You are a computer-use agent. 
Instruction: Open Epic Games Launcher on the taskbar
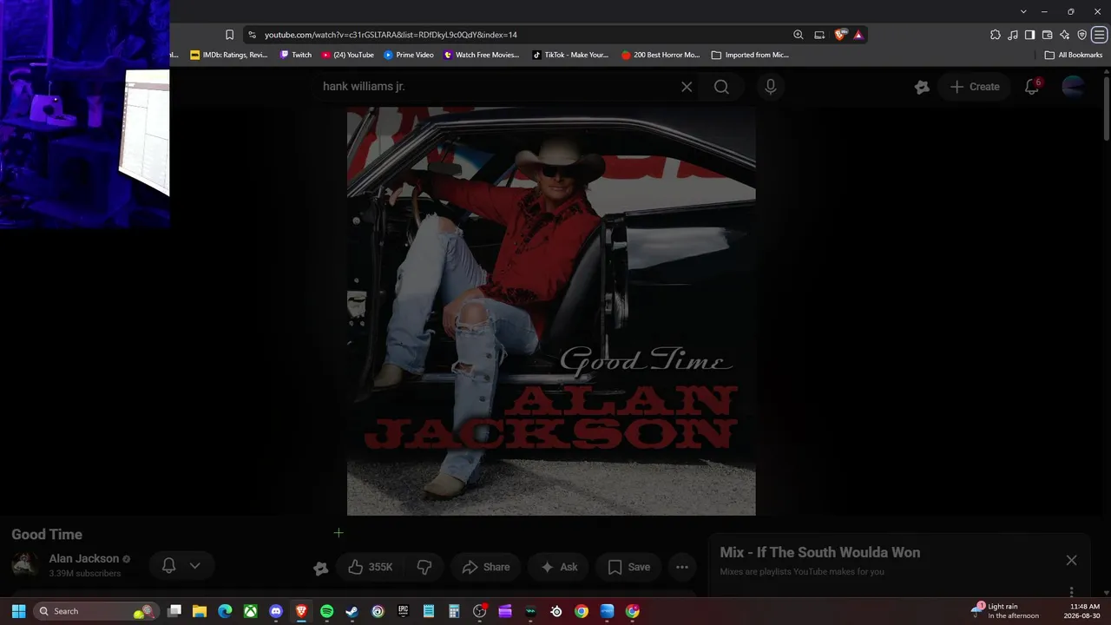click(x=403, y=611)
